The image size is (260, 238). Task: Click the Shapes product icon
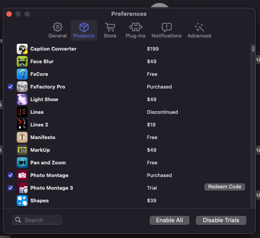click(x=22, y=201)
